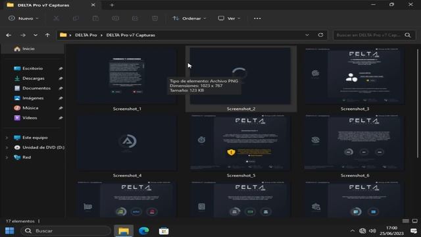Show hidden system tray icons
The width and height of the screenshot is (421, 237).
tap(353, 231)
